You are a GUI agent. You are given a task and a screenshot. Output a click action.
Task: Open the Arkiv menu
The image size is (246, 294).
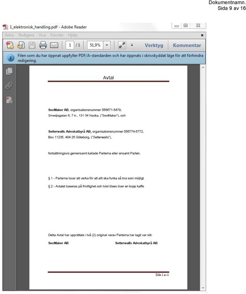tap(9, 35)
